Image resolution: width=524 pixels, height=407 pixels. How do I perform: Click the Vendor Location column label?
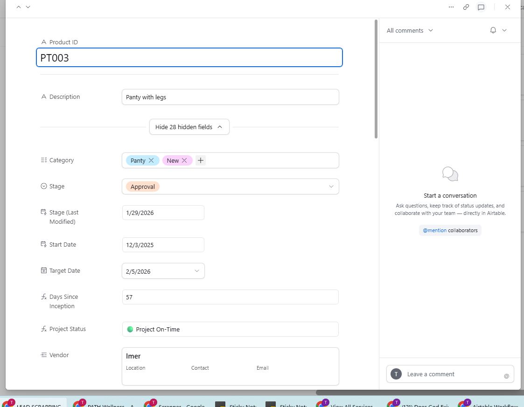tap(136, 368)
